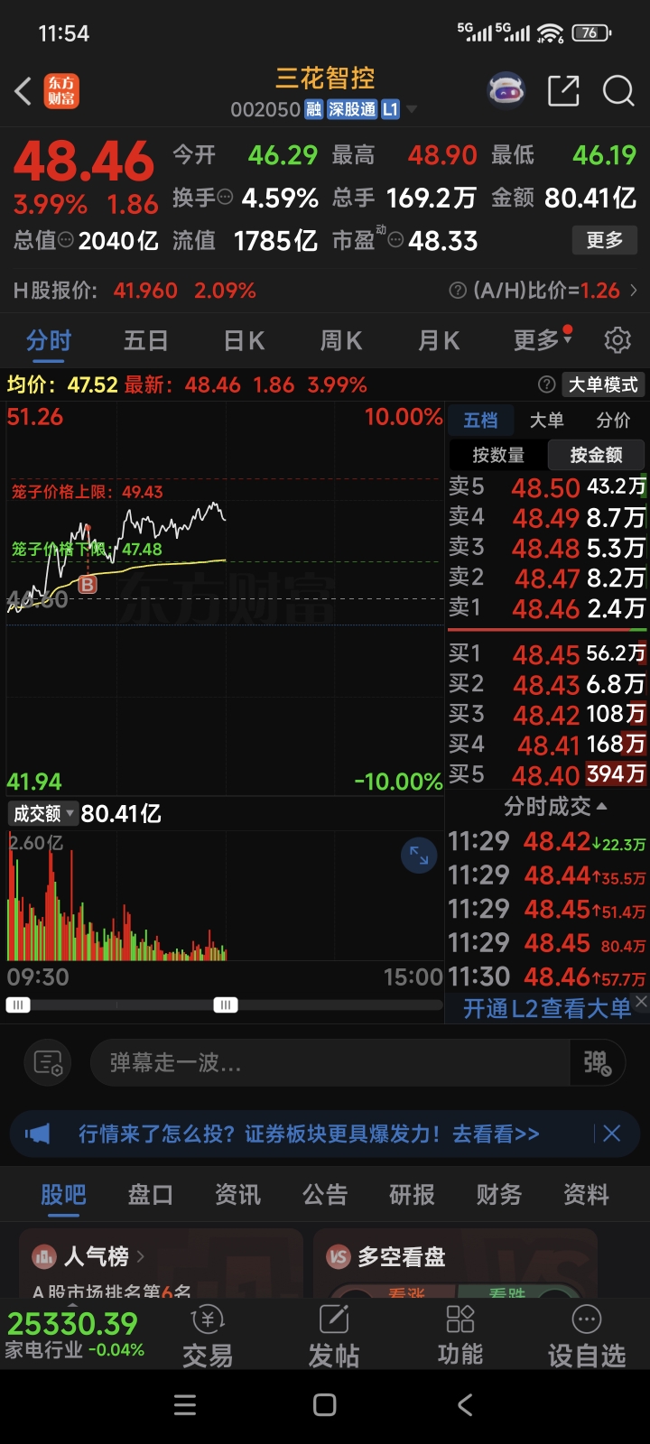Viewport: 650px width, 1444px height.
Task: Tap the 融 margin trading badge
Action: point(313,109)
